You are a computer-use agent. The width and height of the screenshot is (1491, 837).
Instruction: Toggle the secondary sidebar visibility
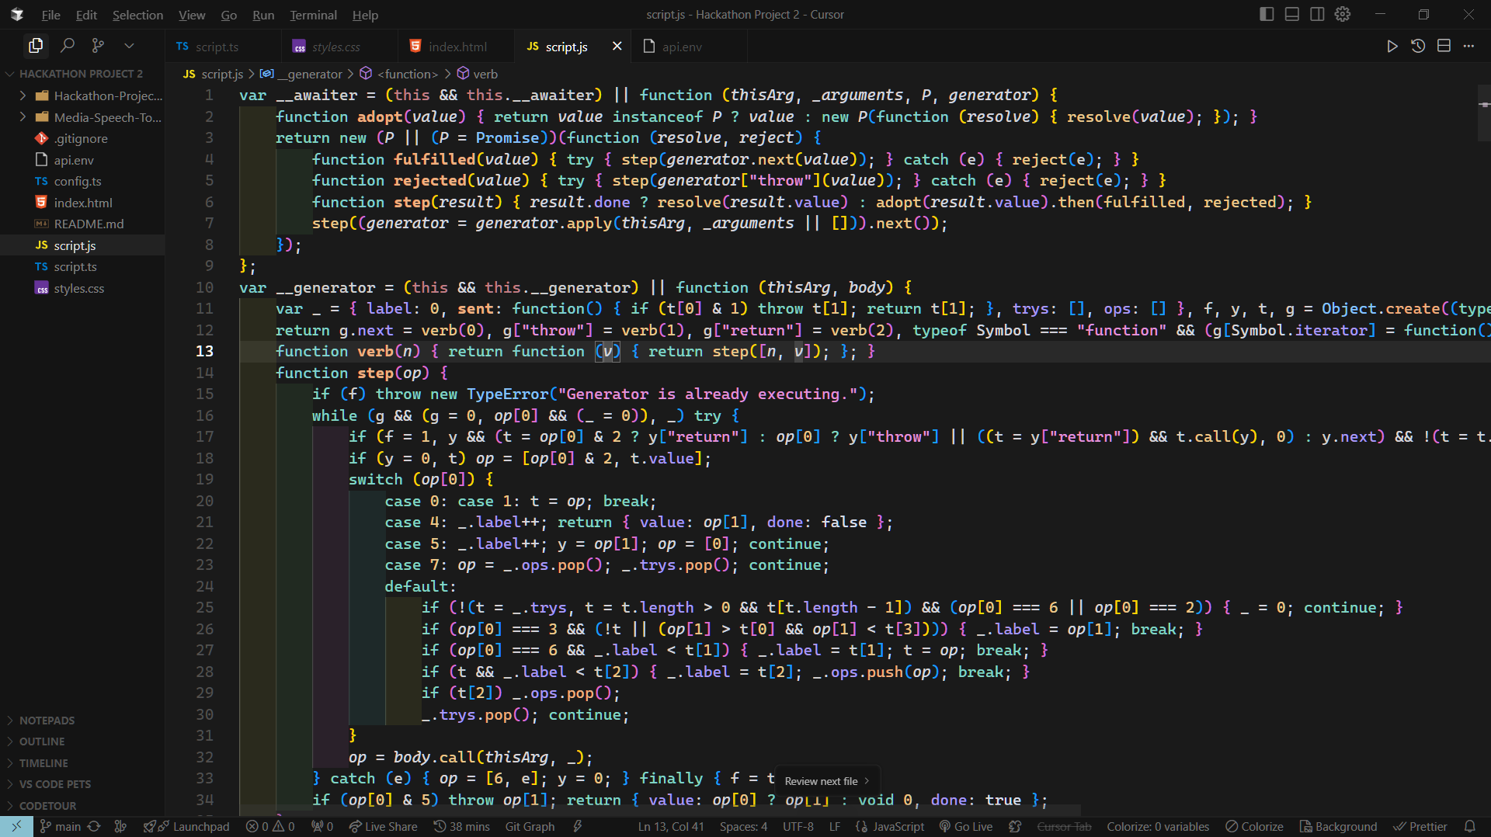coord(1317,14)
